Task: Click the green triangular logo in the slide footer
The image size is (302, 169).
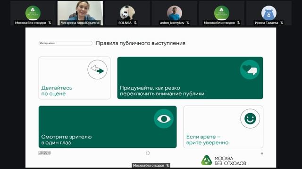Action: (207, 160)
